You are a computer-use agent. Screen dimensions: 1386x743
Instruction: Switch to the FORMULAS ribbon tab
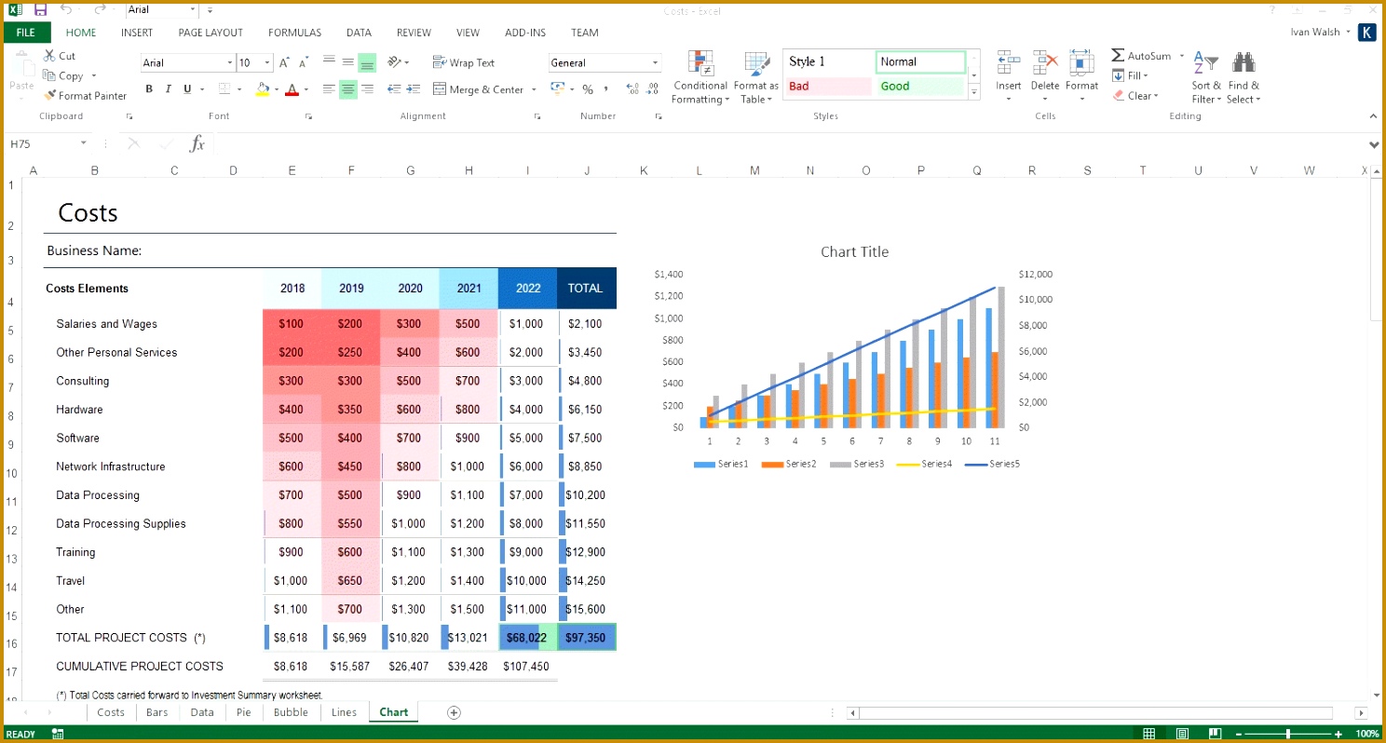[x=294, y=33]
